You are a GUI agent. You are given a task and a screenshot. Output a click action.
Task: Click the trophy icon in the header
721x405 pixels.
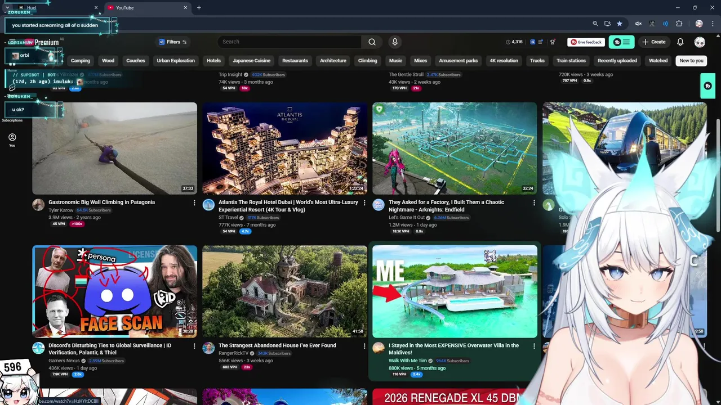point(552,42)
